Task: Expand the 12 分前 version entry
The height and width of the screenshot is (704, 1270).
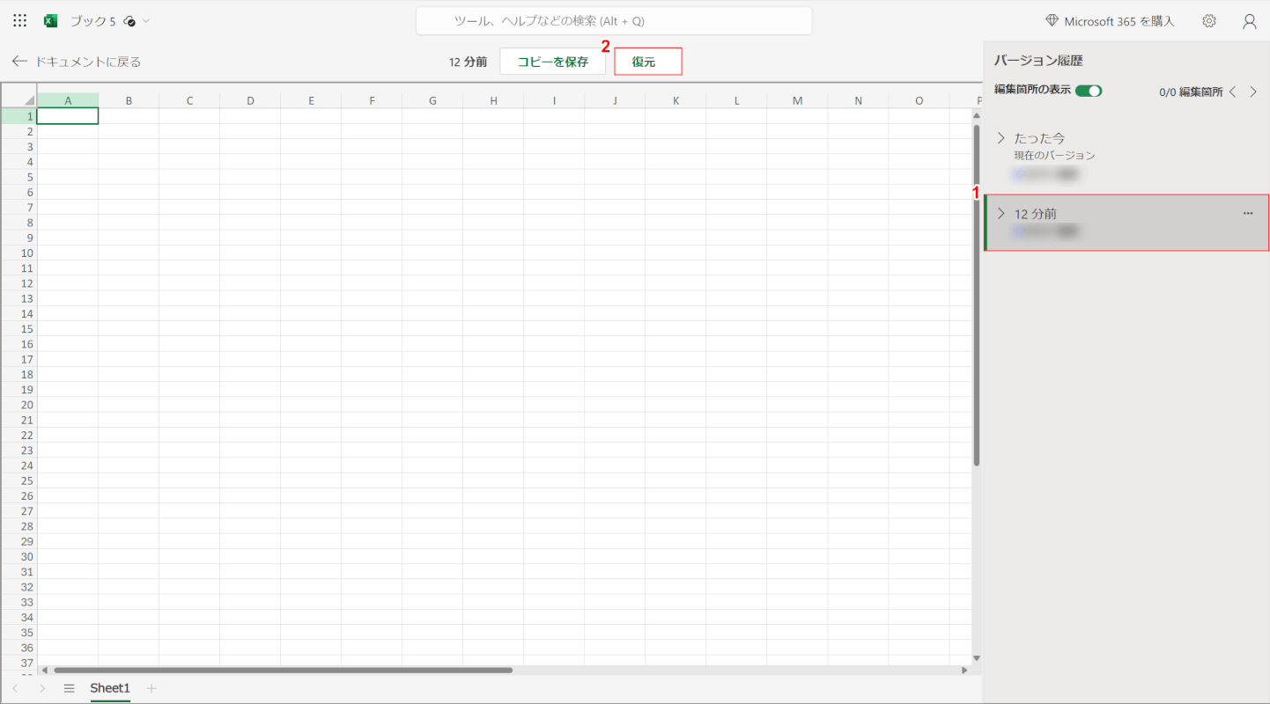Action: click(1000, 214)
